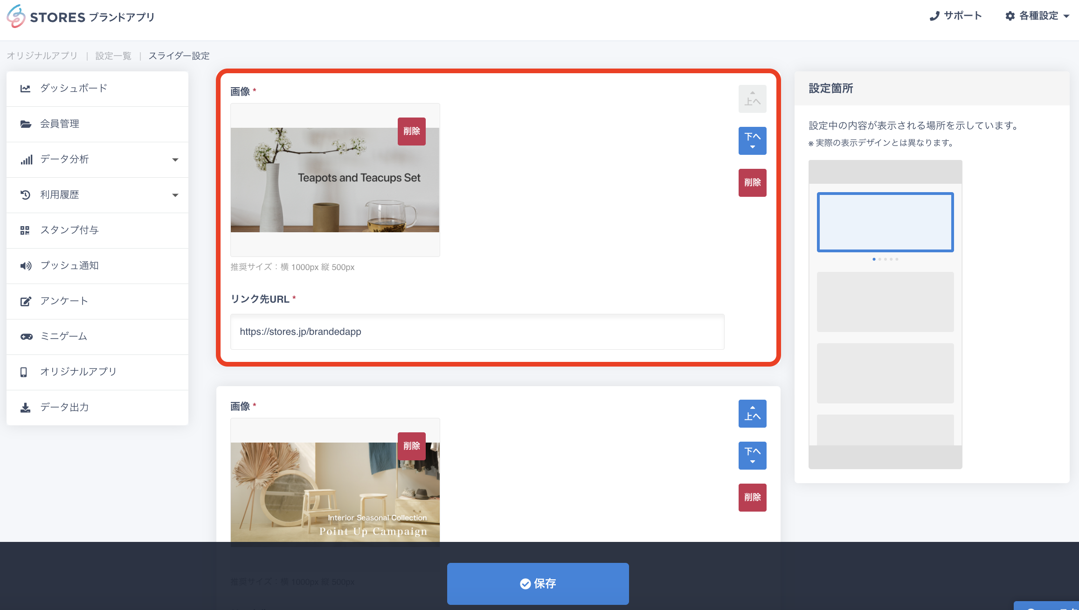
Task: Delete the Point Up Campaign image
Action: (x=412, y=446)
